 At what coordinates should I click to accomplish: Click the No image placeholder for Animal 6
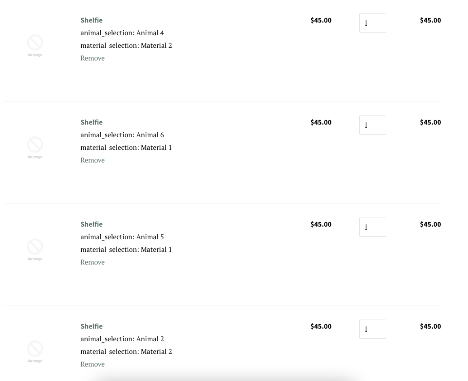[35, 147]
